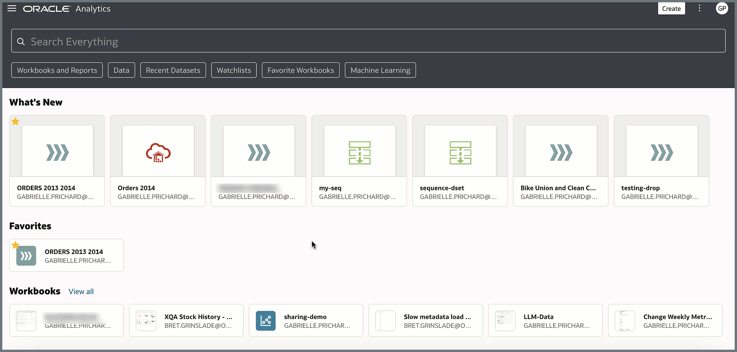Open the sharing-demo workbook chart icon
Image resolution: width=737 pixels, height=352 pixels.
click(266, 320)
